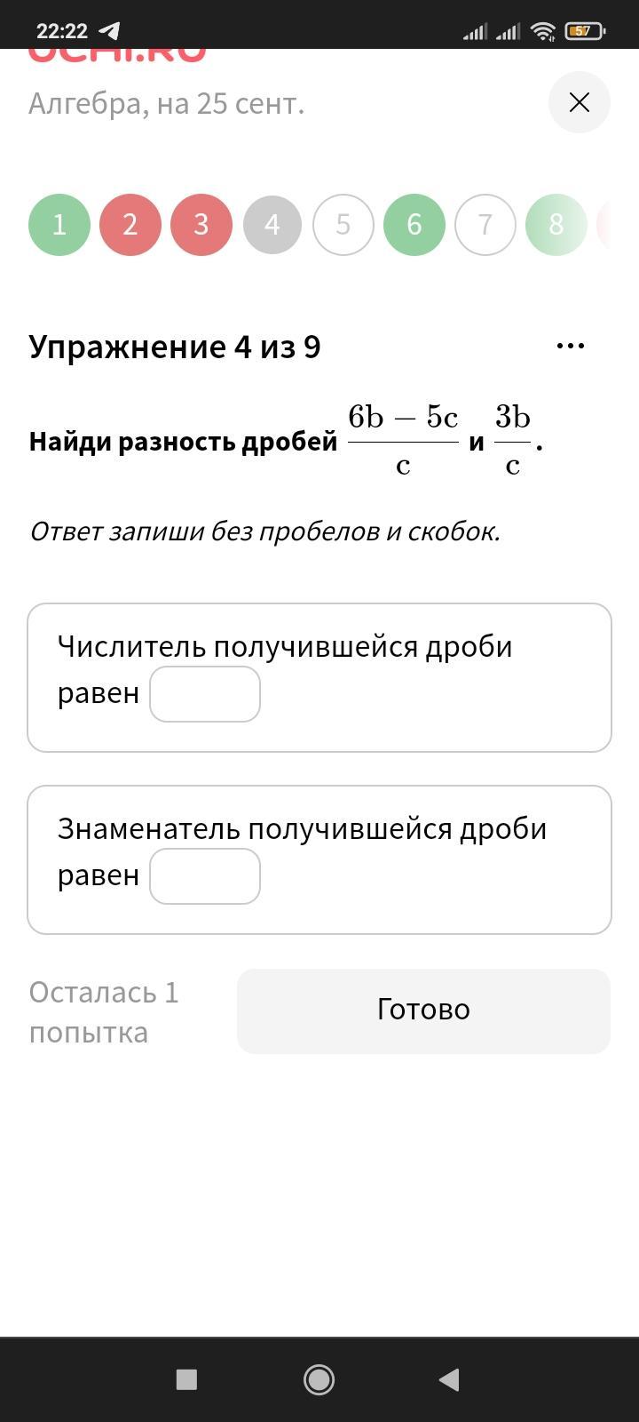Open the three-dots exercise options menu
The image size is (639, 1422).
570,345
